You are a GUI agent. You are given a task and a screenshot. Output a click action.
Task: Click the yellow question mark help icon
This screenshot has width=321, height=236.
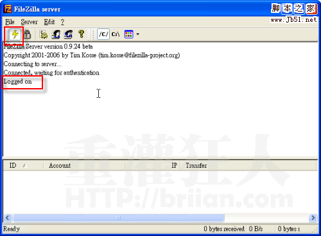point(82,34)
